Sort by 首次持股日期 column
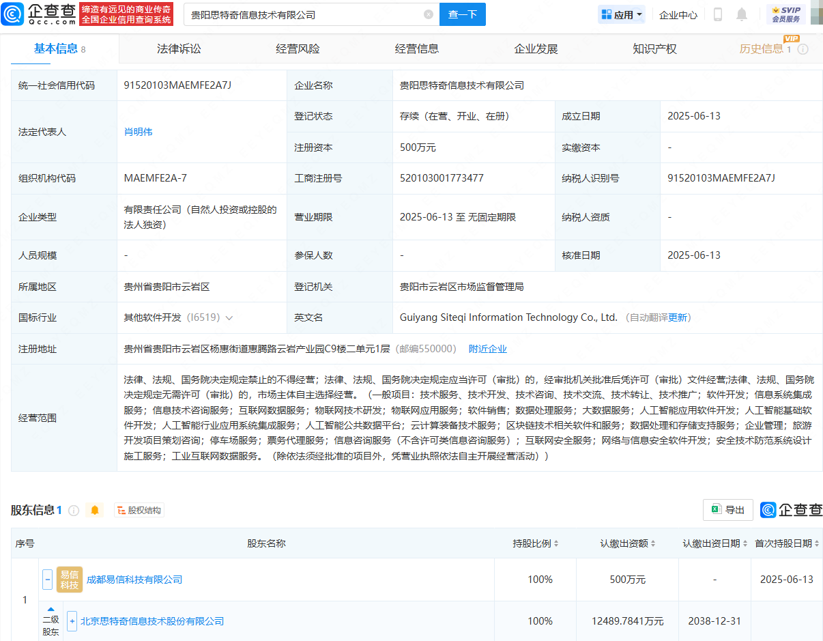 817,544
